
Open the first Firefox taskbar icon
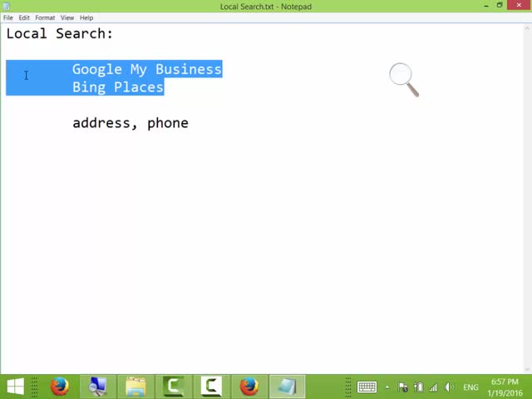pyautogui.click(x=59, y=387)
